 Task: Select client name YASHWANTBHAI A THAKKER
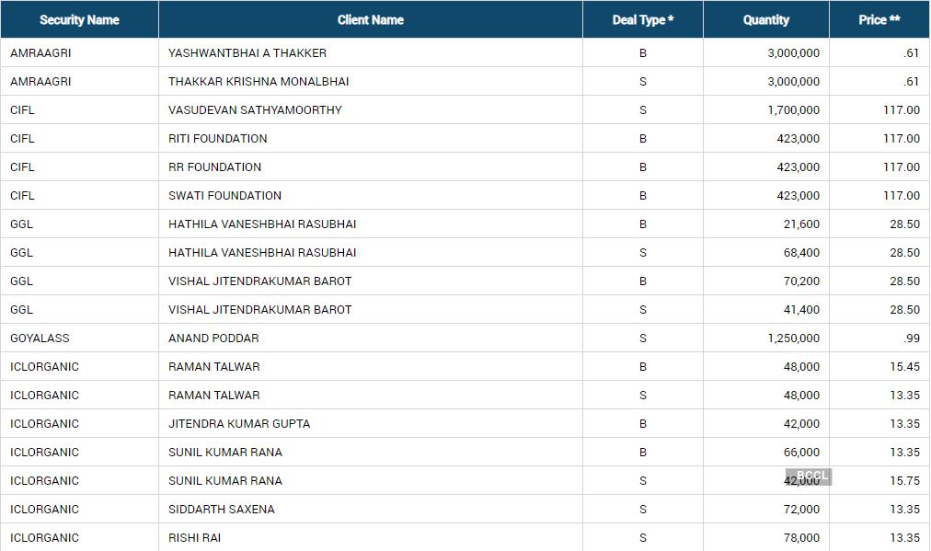tap(247, 53)
